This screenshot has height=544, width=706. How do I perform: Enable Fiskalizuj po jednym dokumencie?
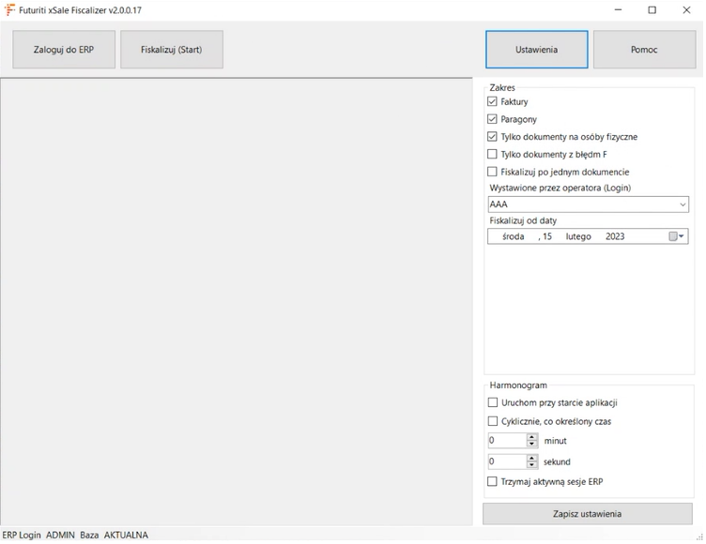click(492, 172)
